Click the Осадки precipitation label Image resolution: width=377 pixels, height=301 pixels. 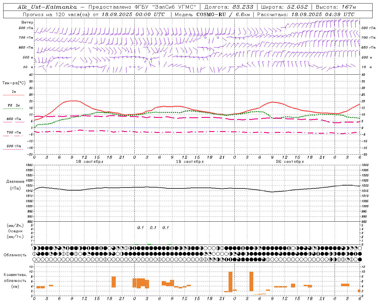pyautogui.click(x=15, y=231)
